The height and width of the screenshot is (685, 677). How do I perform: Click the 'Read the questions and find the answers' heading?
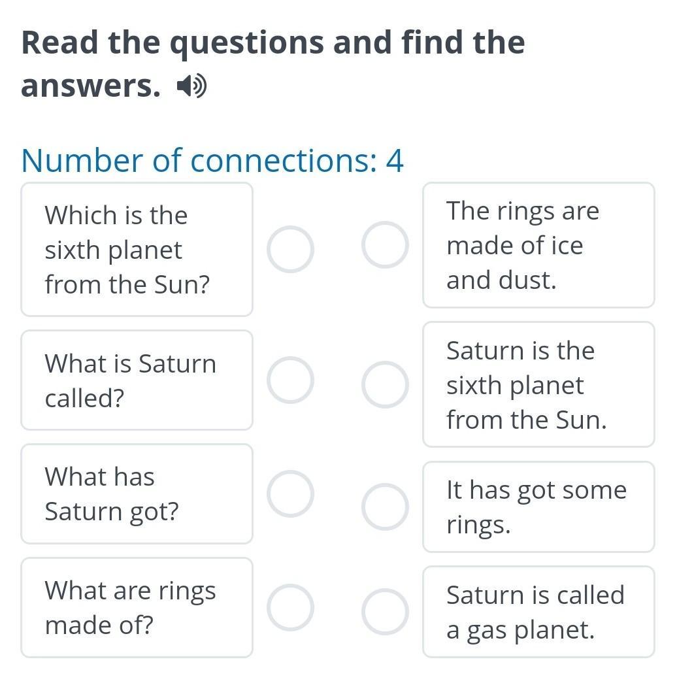pyautogui.click(x=273, y=64)
